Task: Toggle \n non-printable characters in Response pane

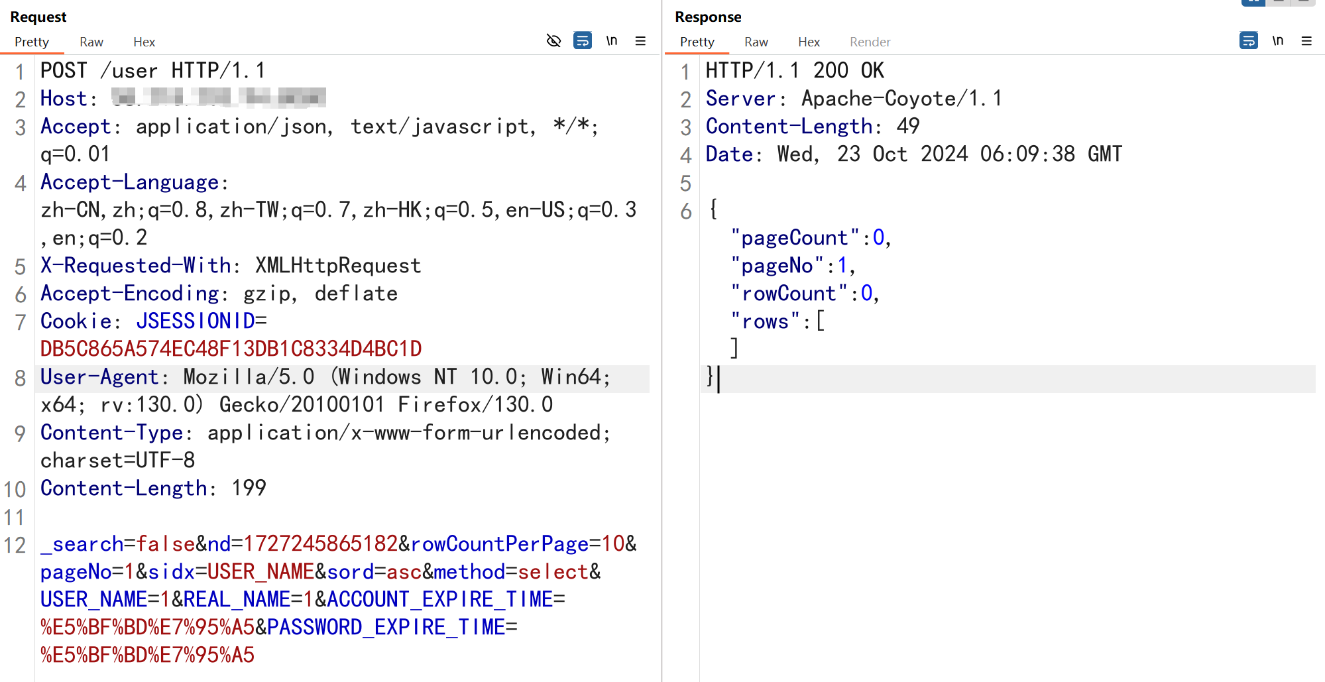Action: [x=1278, y=41]
